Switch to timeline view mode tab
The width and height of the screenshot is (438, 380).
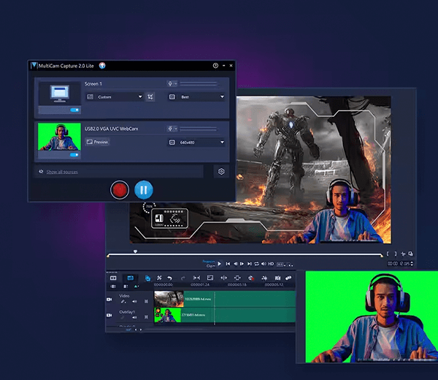[131, 278]
